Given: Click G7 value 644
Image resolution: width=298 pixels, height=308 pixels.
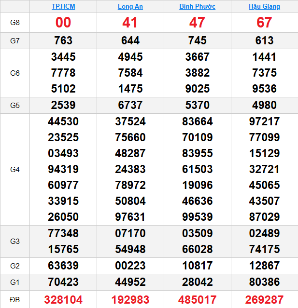Looking at the screenshot, I should [x=130, y=40].
